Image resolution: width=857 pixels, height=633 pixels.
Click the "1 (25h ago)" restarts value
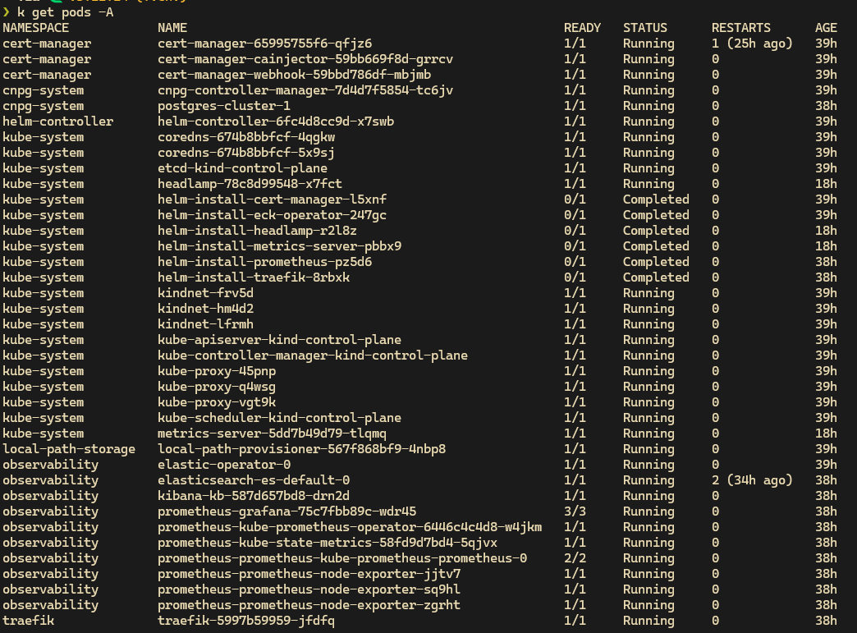[x=752, y=44]
